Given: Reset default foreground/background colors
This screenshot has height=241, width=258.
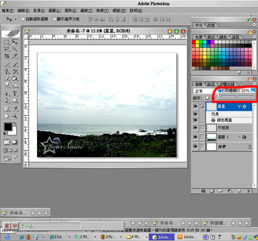Looking at the screenshot, I should tap(5, 134).
